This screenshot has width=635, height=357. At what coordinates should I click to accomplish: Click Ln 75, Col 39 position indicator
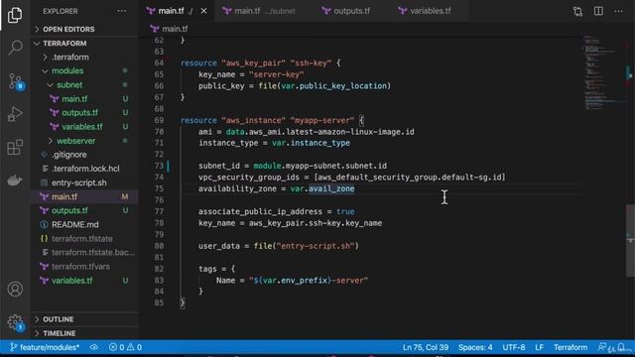coord(426,347)
